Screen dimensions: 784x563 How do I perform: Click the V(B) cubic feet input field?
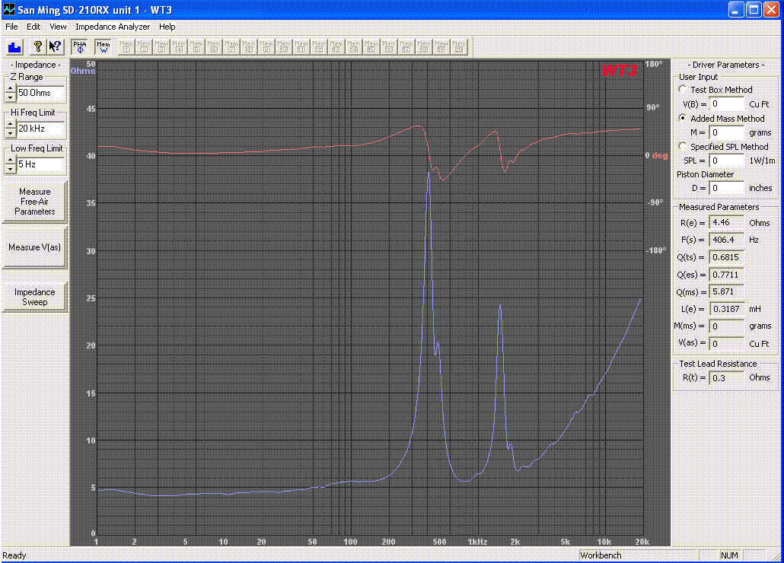point(726,104)
